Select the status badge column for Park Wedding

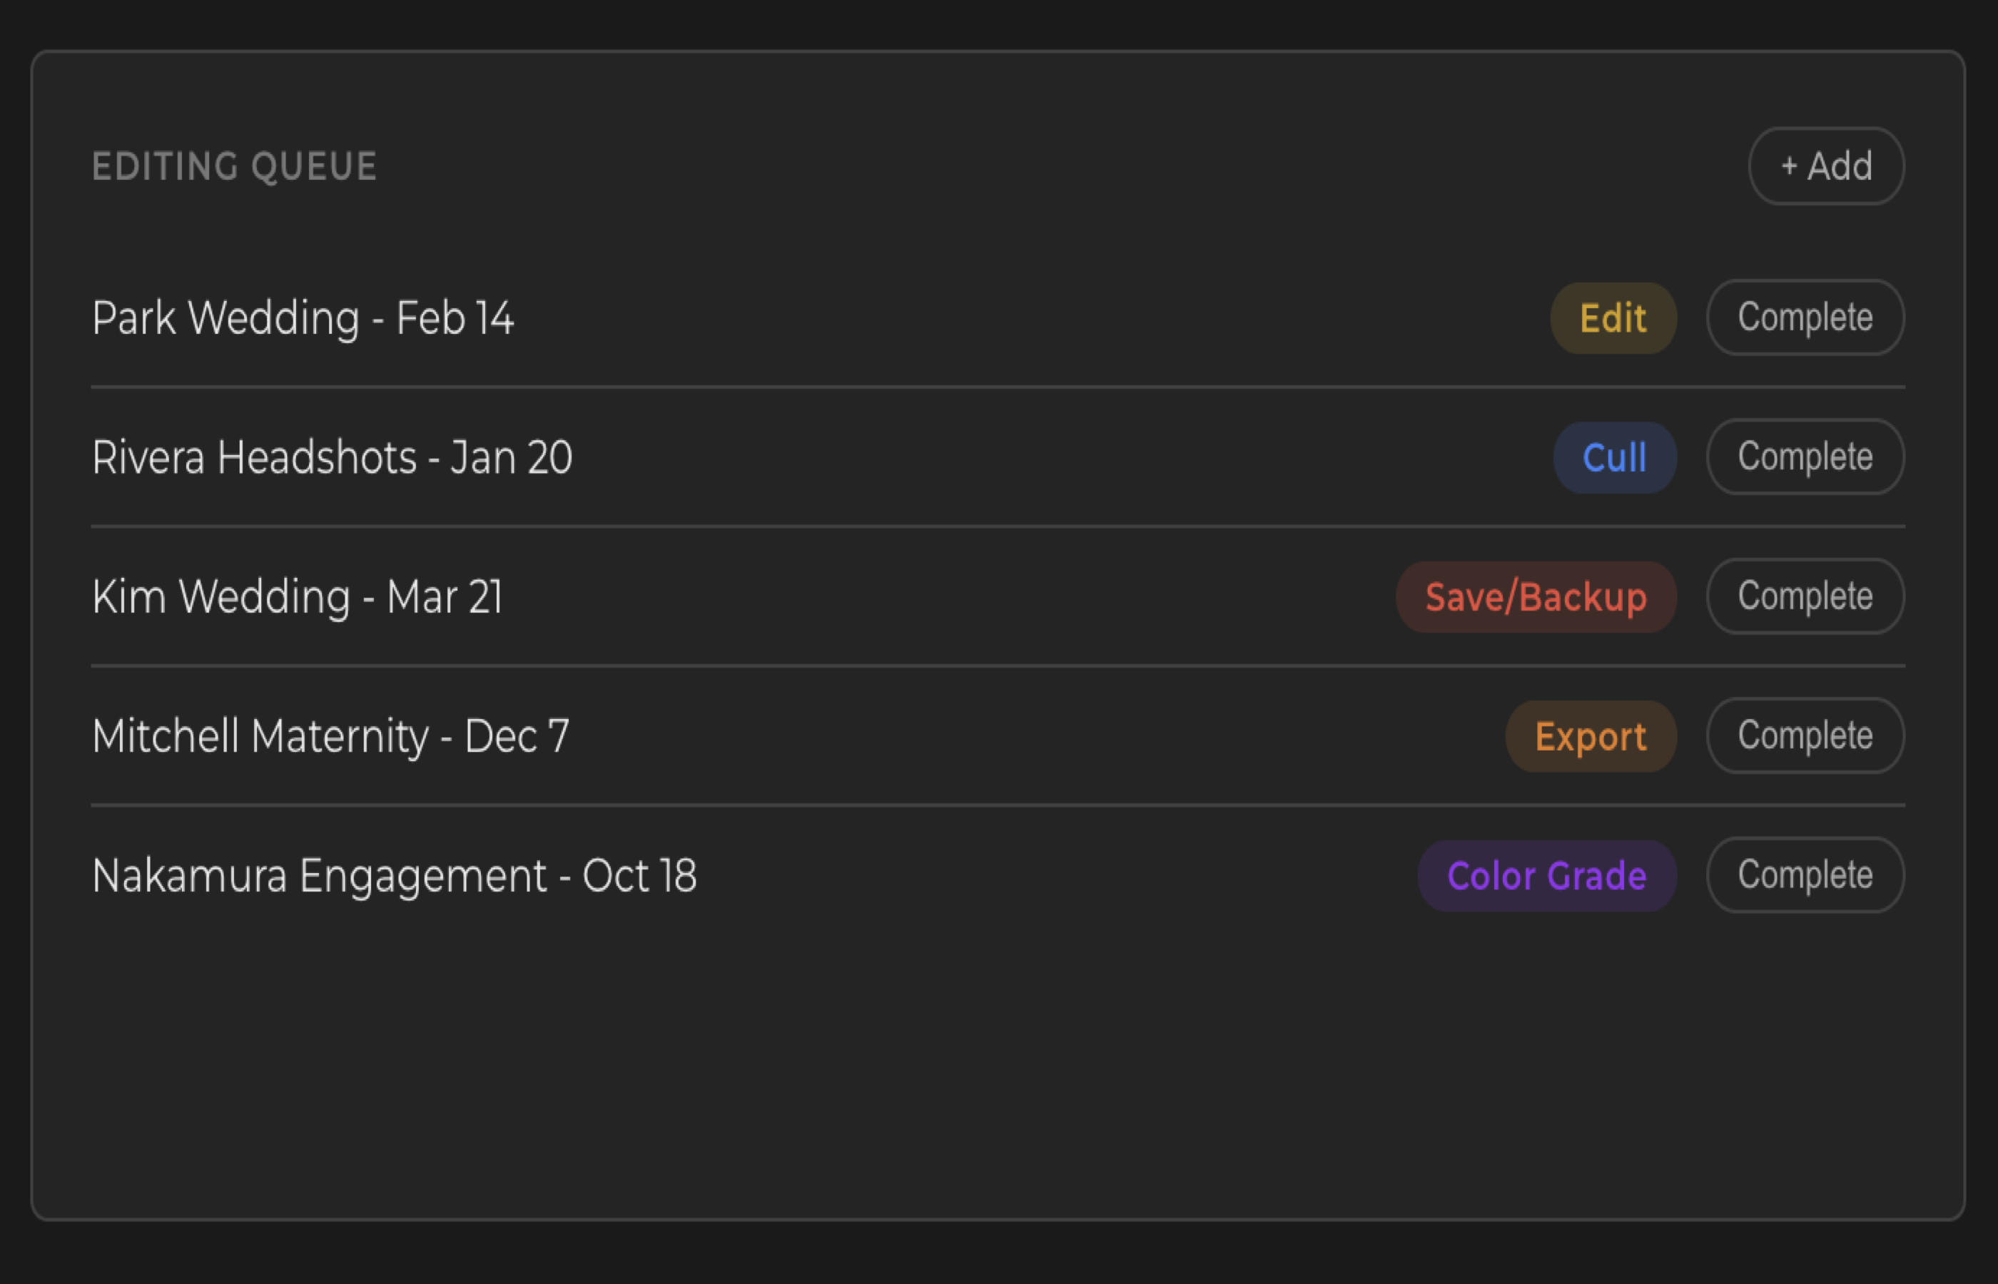click(x=1612, y=317)
